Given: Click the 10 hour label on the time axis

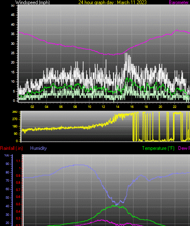Looking at the screenshot, I should click(x=89, y=107).
